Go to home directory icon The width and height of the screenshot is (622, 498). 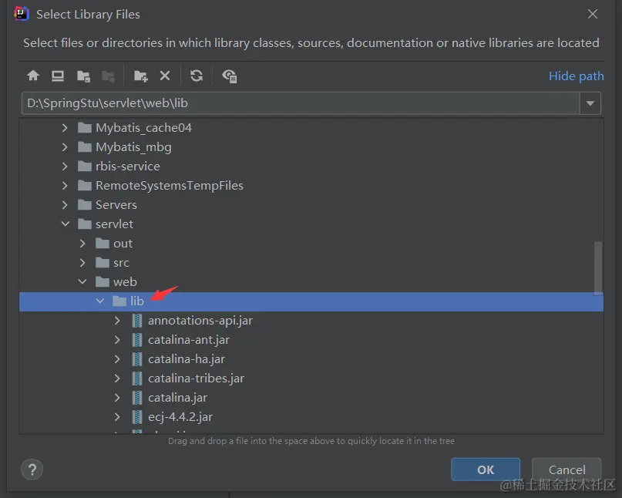click(33, 76)
